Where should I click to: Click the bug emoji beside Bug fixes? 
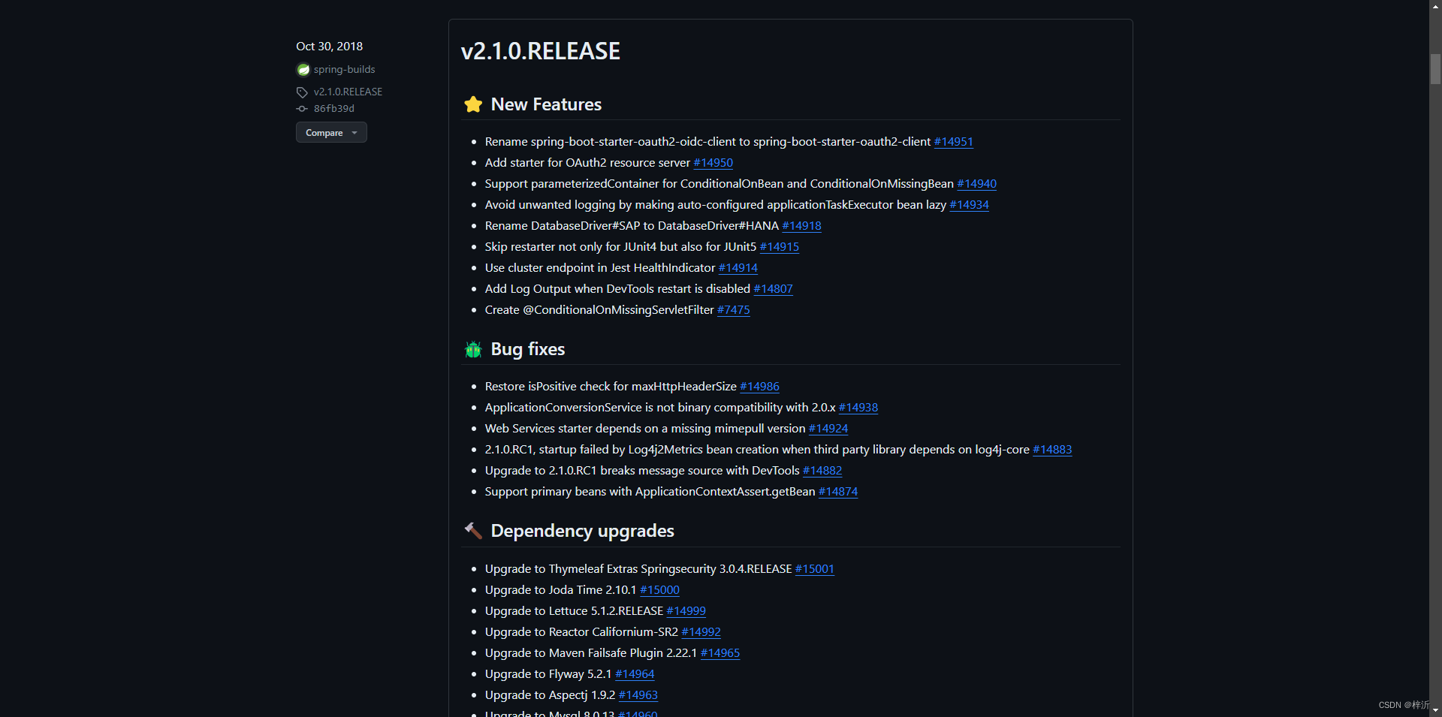point(472,349)
